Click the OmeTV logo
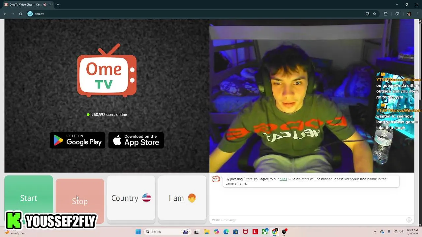This screenshot has height=237, width=422. 107,70
